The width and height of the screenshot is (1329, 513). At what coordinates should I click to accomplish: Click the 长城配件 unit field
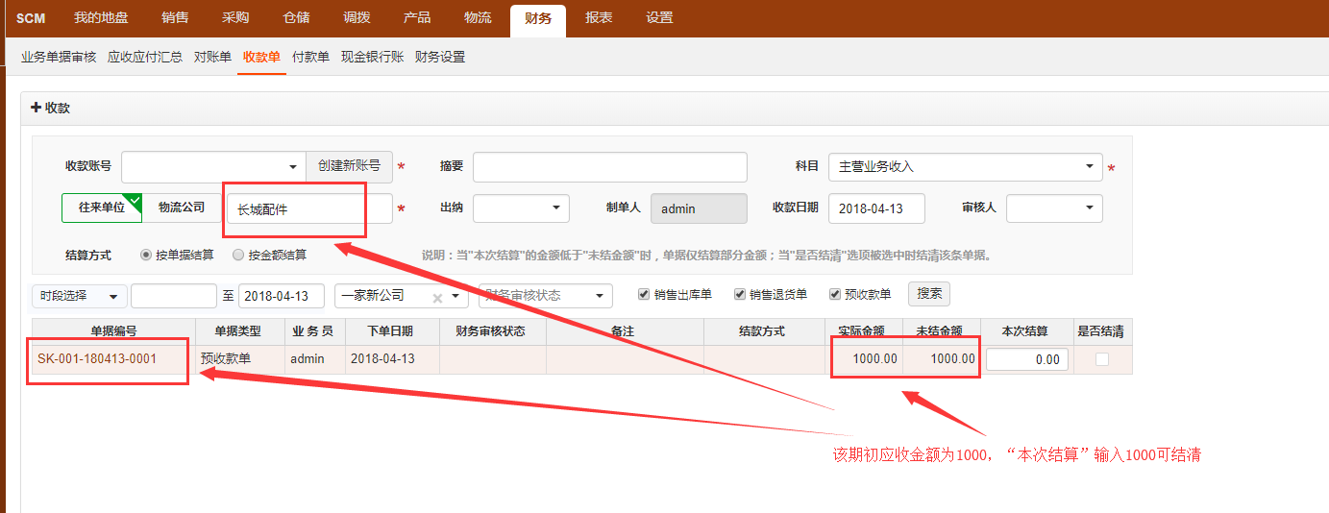310,208
